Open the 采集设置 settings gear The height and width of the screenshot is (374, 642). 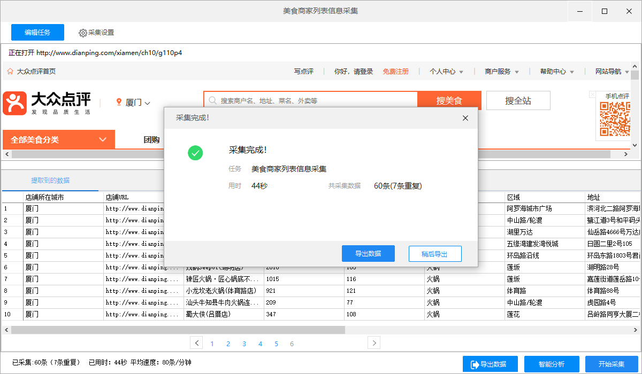coord(83,32)
